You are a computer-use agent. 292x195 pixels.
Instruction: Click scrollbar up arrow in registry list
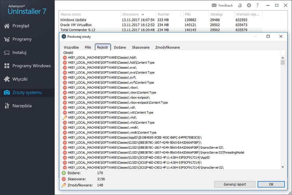(x=283, y=58)
